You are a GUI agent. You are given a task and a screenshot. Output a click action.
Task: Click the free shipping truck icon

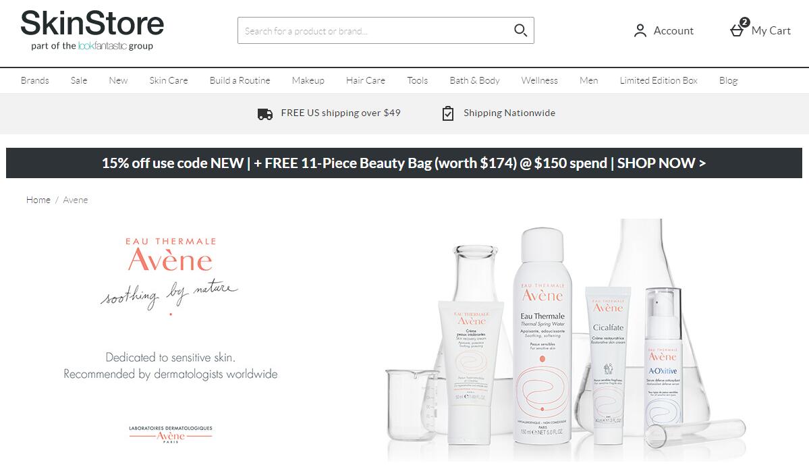click(264, 114)
